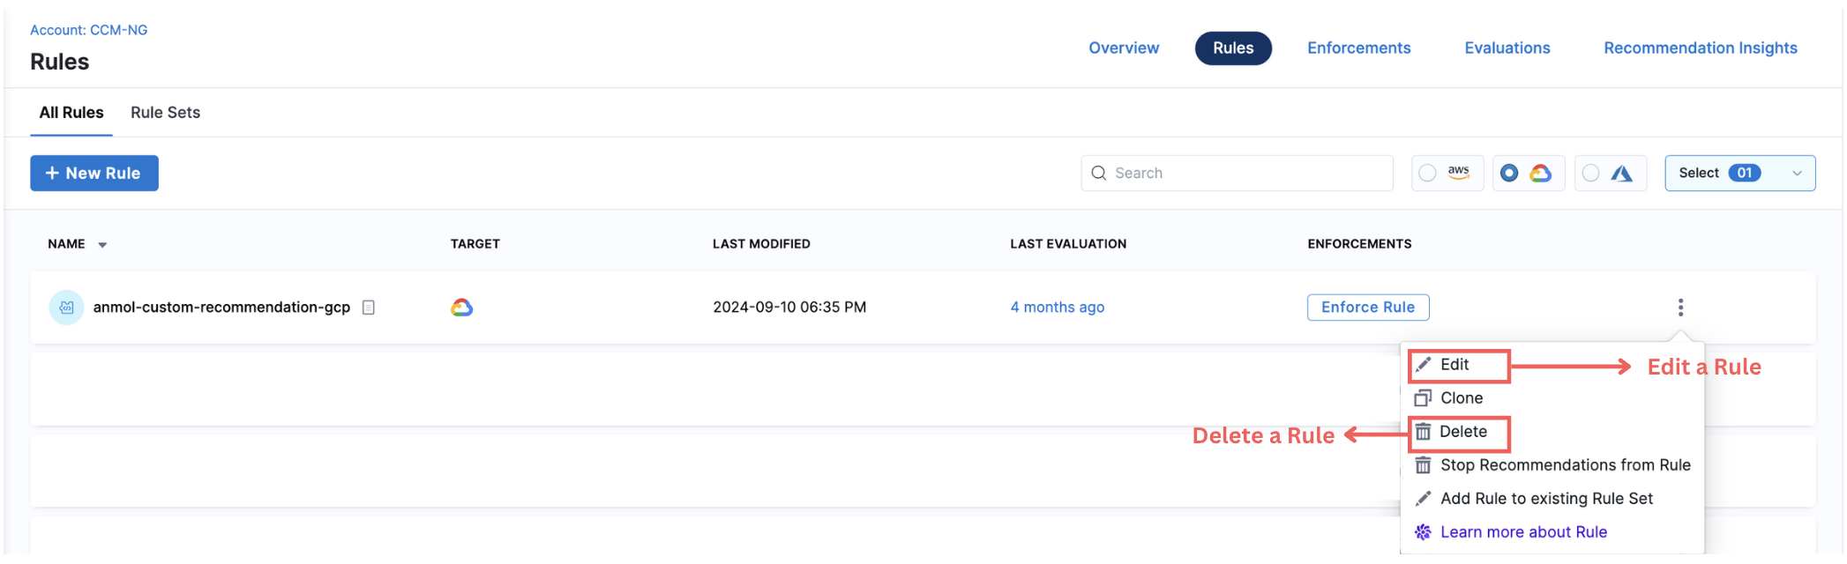Open the Learn more about Rule link
This screenshot has width=1847, height=564.
[x=1523, y=532]
